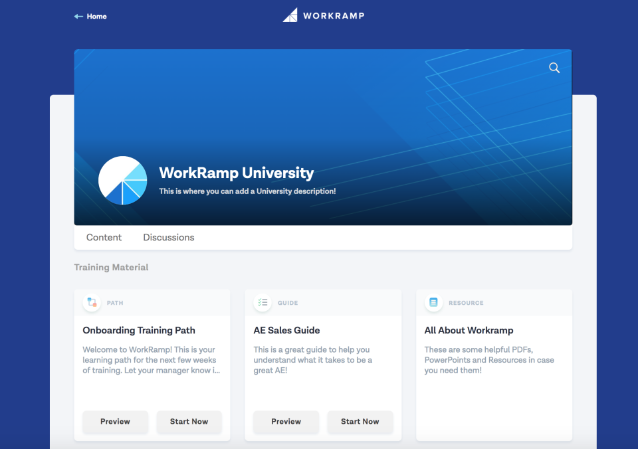The height and width of the screenshot is (449, 638).
Task: Click the Training Material section heading
Action: tap(111, 267)
